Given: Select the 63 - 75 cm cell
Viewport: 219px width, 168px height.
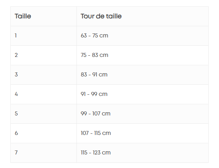Looking at the screenshot, I should (143, 36).
